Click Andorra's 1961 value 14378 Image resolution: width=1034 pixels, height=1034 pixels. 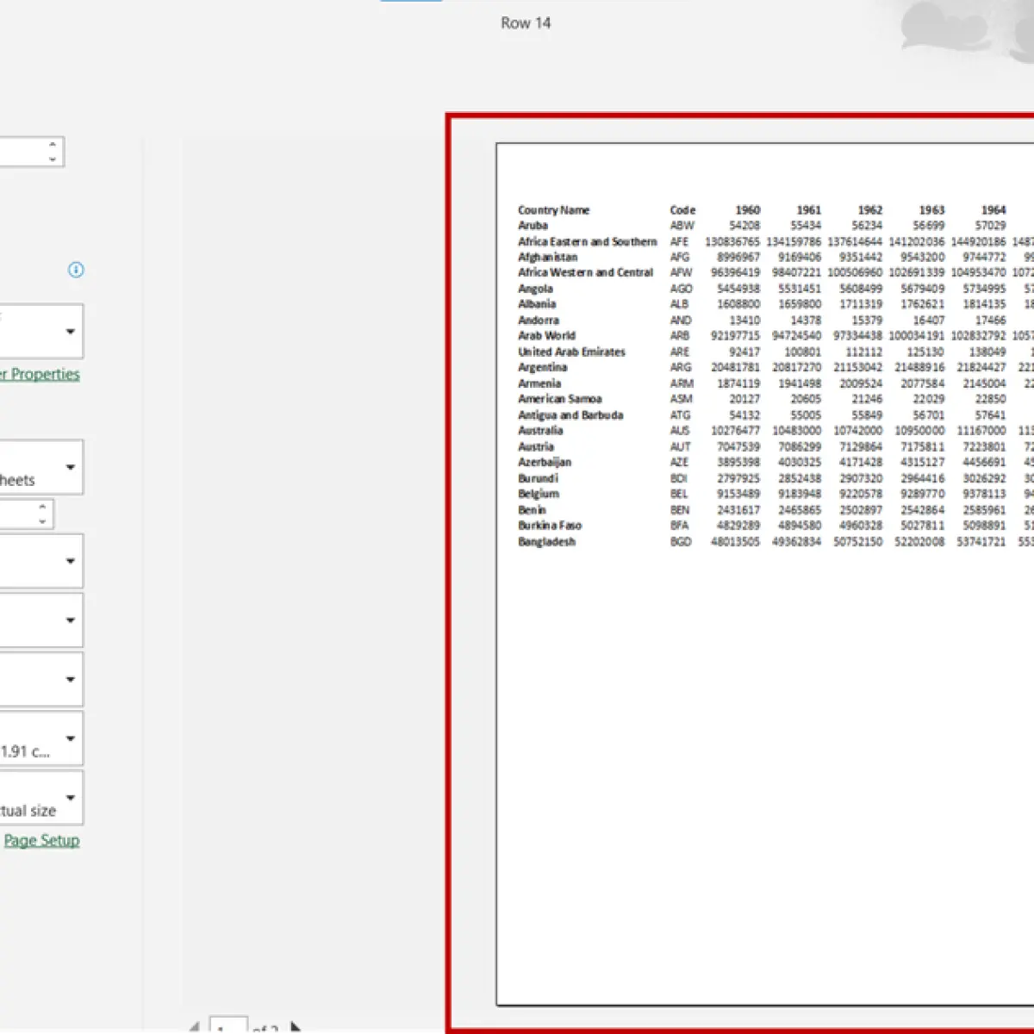tap(806, 321)
